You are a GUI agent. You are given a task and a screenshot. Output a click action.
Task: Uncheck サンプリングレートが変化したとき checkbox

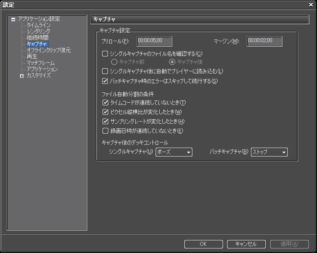pos(105,121)
